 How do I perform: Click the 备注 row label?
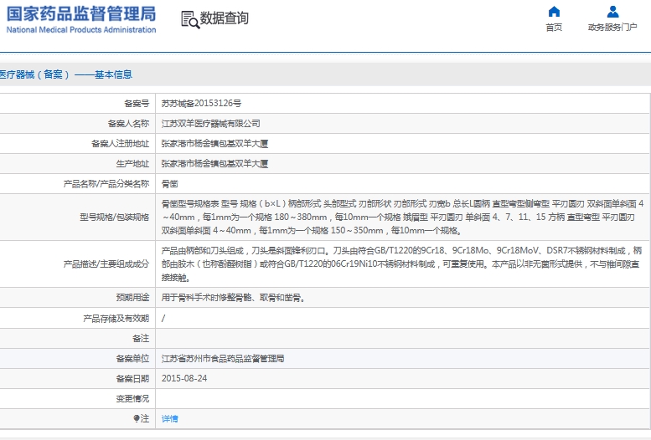141,339
